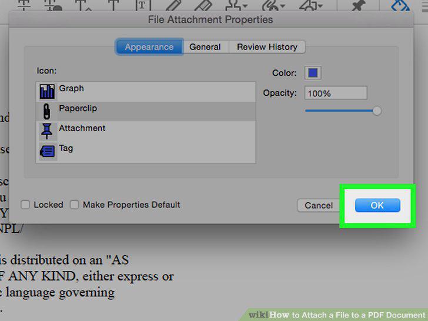Select the Tag icon option
Viewport: 428px width, 321px height.
145,151
